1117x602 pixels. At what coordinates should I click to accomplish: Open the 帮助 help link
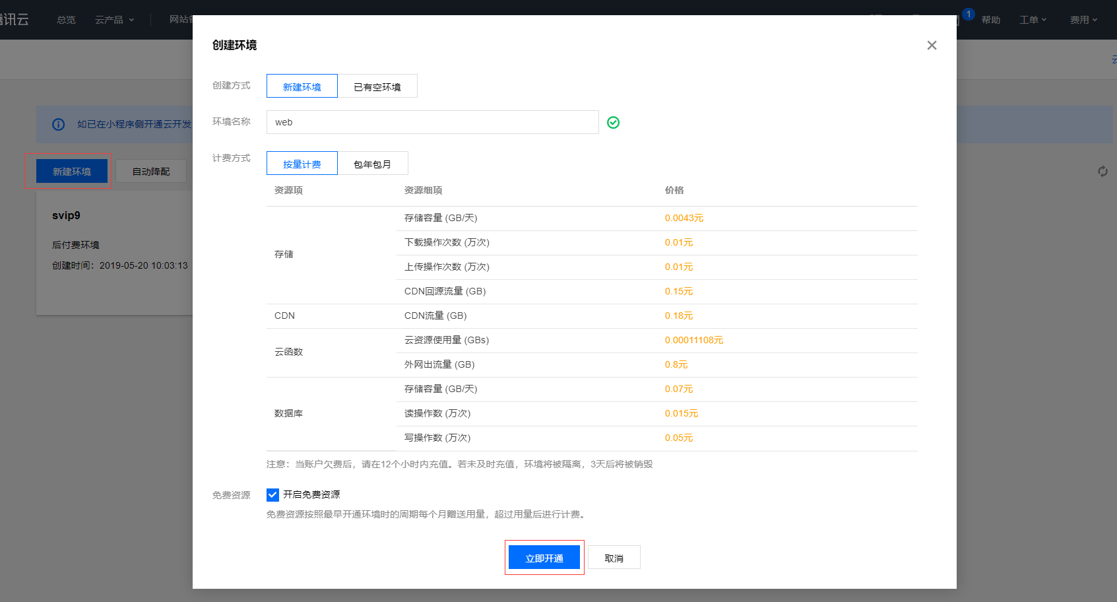[x=990, y=19]
